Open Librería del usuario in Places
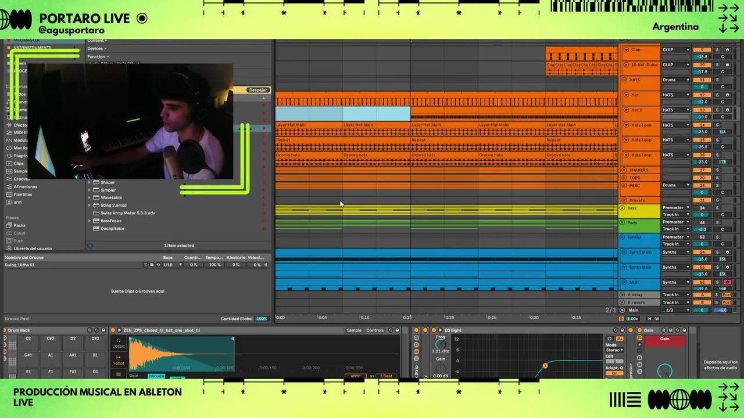The image size is (744, 418). pos(33,248)
